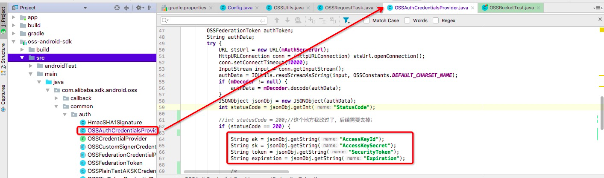This screenshot has width=604, height=178.
Task: Enable the Match Case checkbox
Action: point(367,20)
